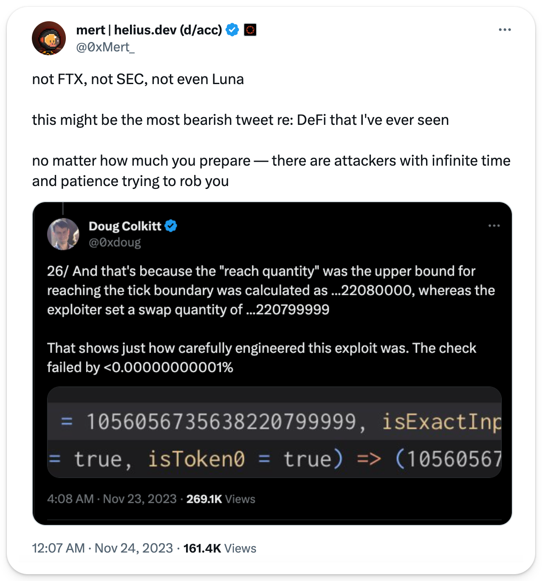The width and height of the screenshot is (542, 581).
Task: Click mert's profile avatar picture
Action: tap(49, 38)
